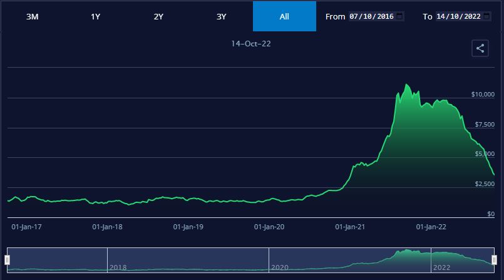This screenshot has height=280, width=504.
Task: Click the 2022 marker in the navigator
Action: (442, 267)
